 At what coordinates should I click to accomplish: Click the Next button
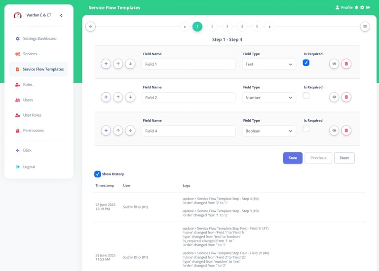coord(344,158)
